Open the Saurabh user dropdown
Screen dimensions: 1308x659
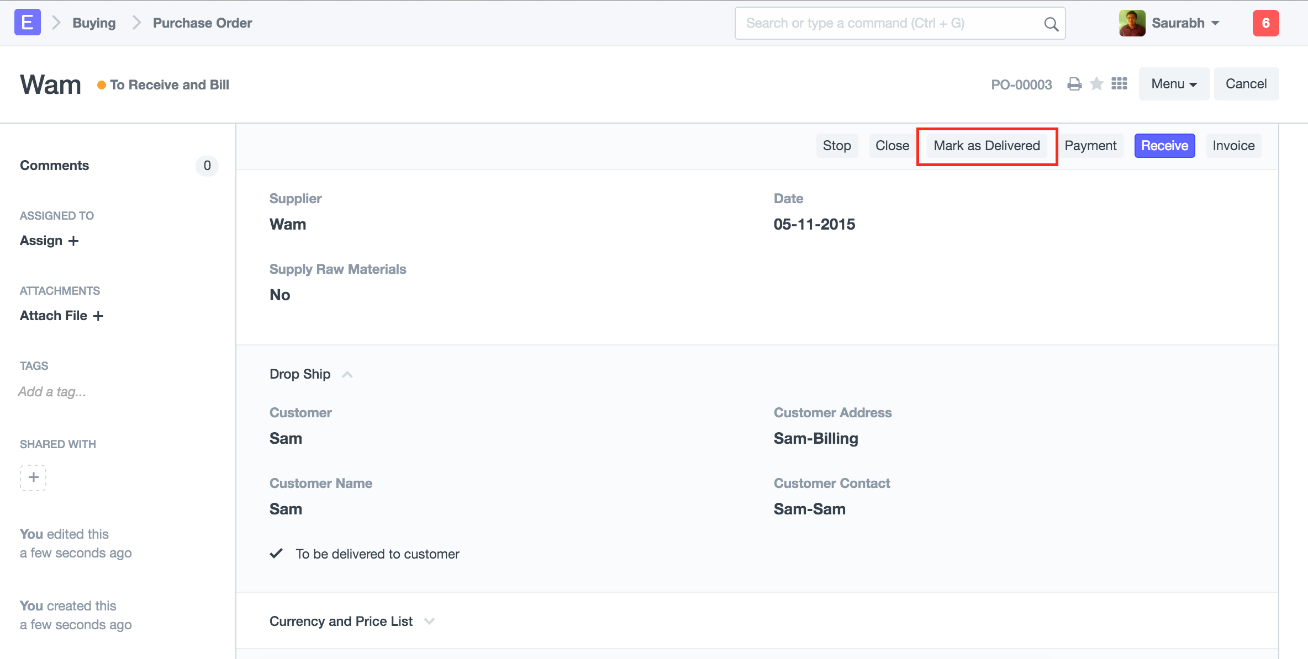coord(1184,23)
